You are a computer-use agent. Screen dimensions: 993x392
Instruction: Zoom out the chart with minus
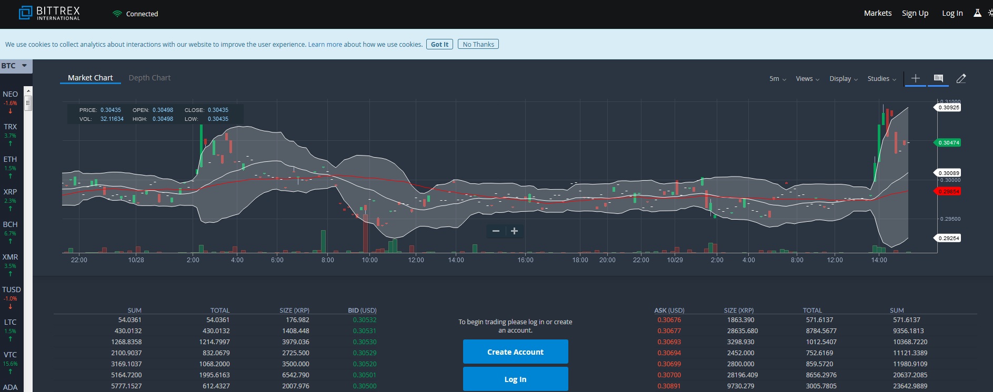tap(496, 231)
